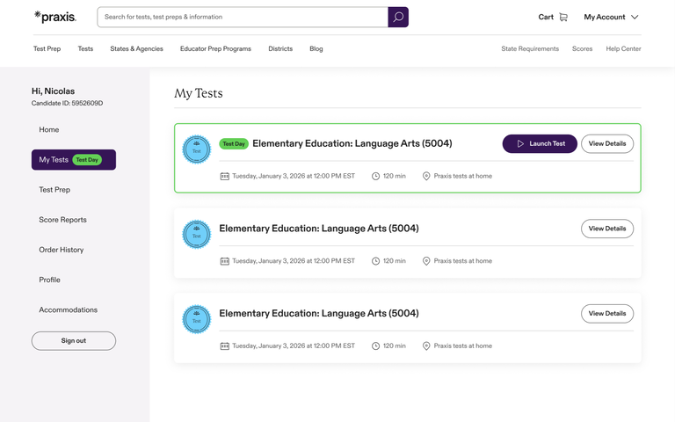Open the Districts navigation item
This screenshot has height=422, width=675.
[280, 48]
